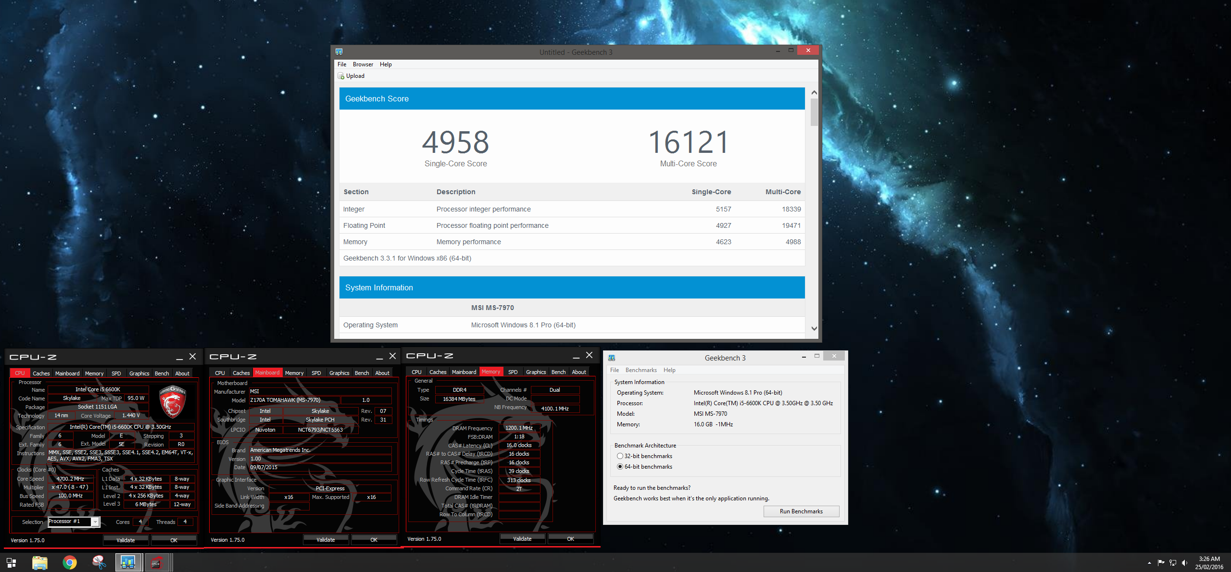Open the Action Center flag tray icon
Viewport: 1231px width, 572px height.
(x=1161, y=563)
